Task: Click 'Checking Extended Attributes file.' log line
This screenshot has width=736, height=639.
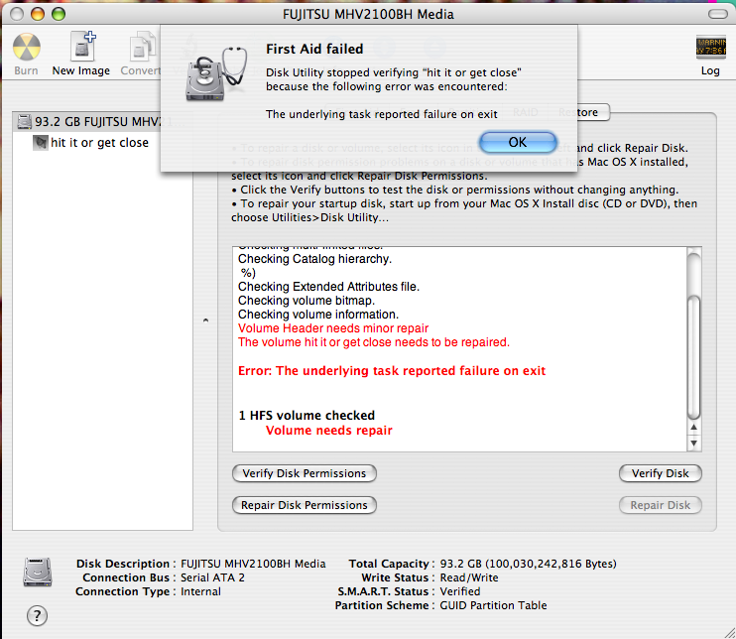Action: [328, 287]
